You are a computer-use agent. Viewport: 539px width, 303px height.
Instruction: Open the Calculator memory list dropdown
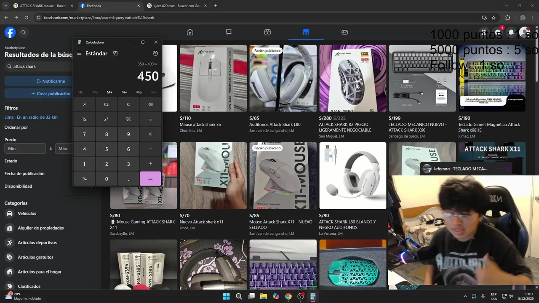154,92
